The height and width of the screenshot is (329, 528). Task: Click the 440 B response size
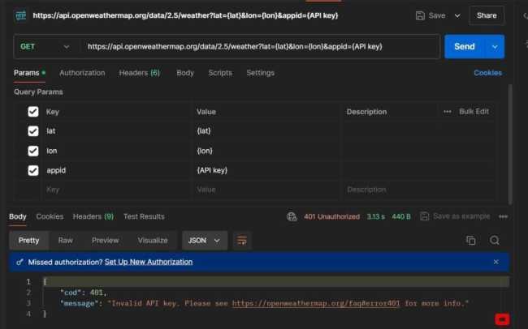coord(401,216)
